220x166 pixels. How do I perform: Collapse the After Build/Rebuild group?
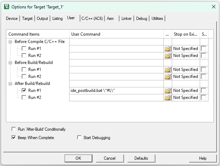[10, 84]
